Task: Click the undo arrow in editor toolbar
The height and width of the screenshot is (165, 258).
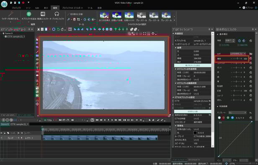Action: 58,29
